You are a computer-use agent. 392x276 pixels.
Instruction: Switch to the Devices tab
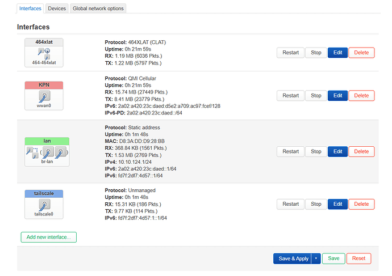coord(57,9)
